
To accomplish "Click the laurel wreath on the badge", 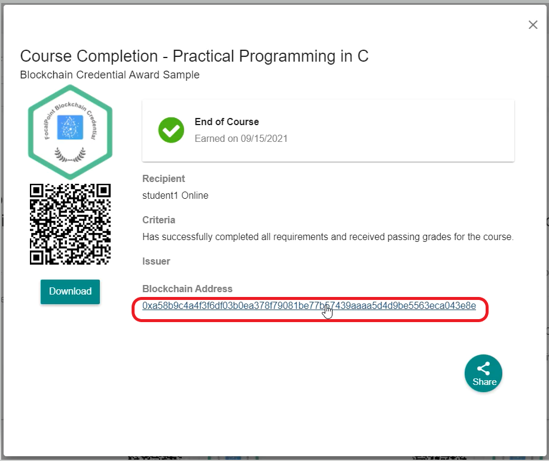I will [x=70, y=155].
